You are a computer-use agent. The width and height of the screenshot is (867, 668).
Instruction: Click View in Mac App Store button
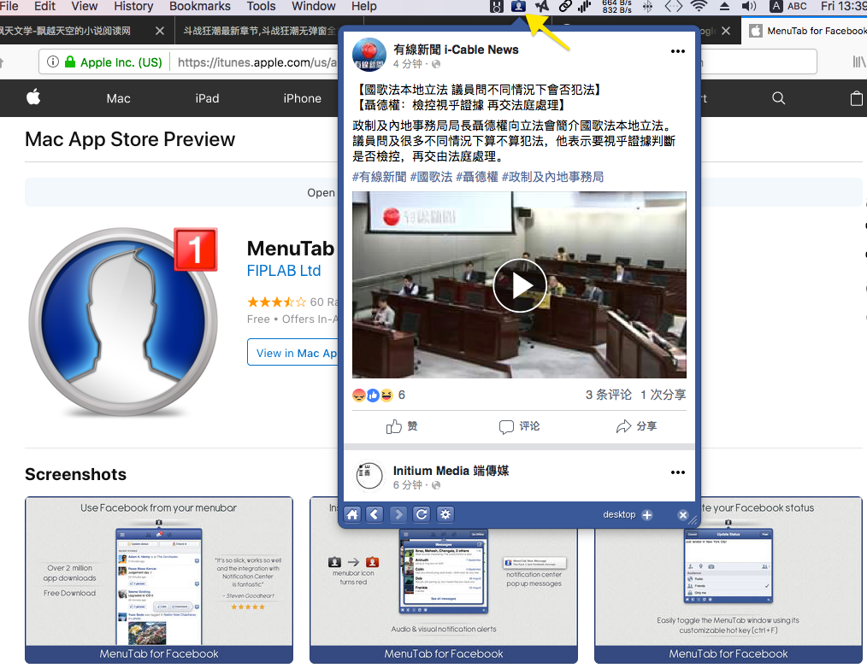click(x=293, y=353)
